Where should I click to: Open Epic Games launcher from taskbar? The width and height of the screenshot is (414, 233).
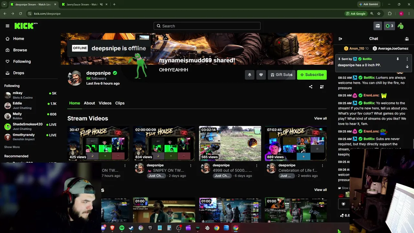click(150, 228)
